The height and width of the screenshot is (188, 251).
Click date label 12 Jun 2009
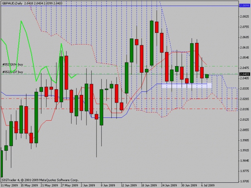click(129, 186)
